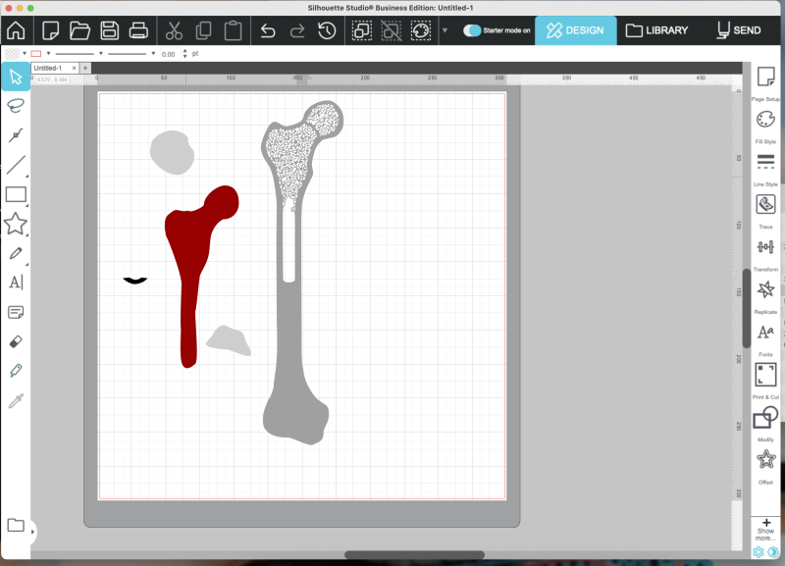Expand the line style dropdown

(100, 54)
